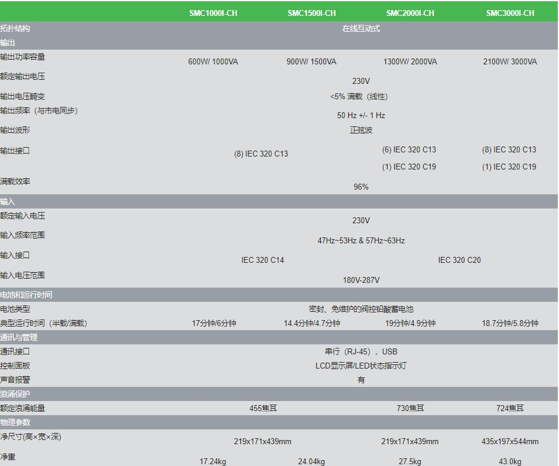Click the 180V-287V input voltage range
Screen dimensions: 559x466
pyautogui.click(x=361, y=281)
